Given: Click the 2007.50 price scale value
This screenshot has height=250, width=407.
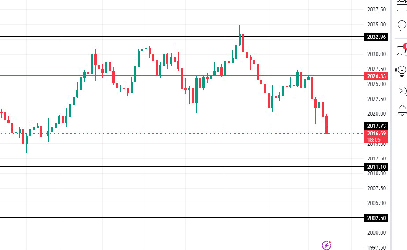Looking at the screenshot, I should pyautogui.click(x=376, y=188).
